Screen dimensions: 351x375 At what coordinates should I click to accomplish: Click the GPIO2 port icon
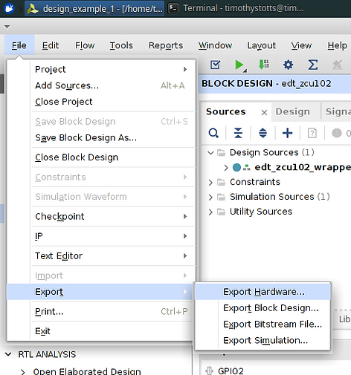209,371
